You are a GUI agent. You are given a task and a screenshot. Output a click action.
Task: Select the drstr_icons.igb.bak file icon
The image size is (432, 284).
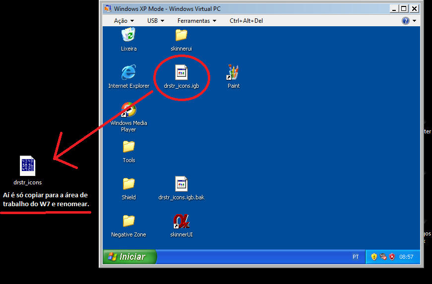(182, 184)
